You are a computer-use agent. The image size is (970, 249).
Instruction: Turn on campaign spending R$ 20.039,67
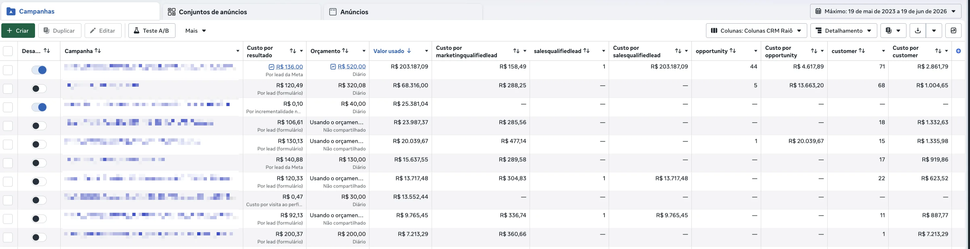point(39,144)
